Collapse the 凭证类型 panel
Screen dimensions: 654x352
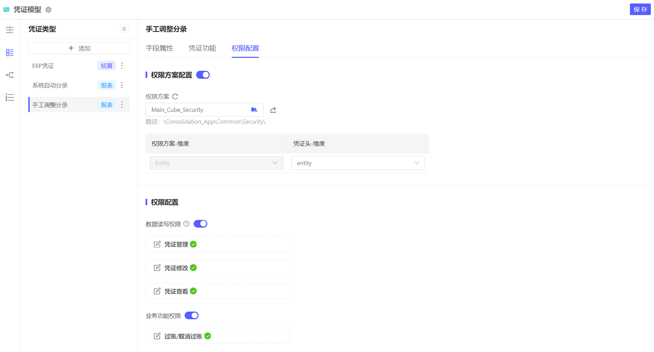click(124, 29)
